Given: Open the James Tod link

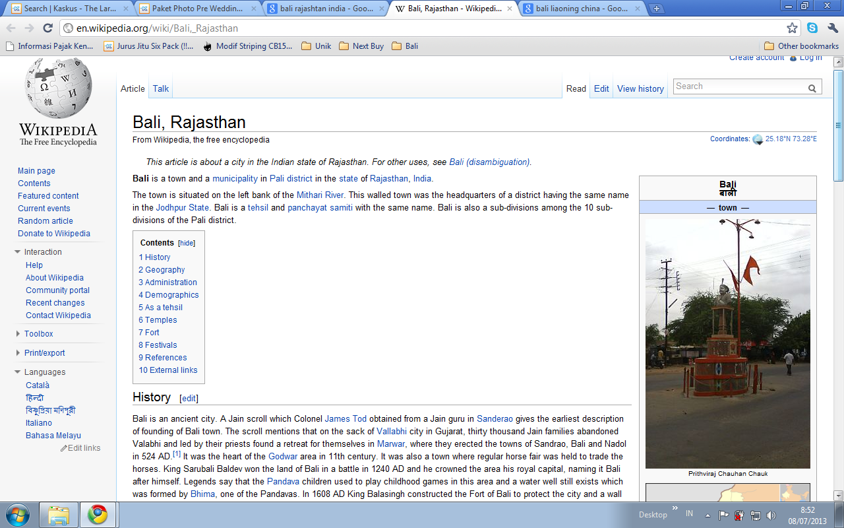Looking at the screenshot, I should point(346,419).
